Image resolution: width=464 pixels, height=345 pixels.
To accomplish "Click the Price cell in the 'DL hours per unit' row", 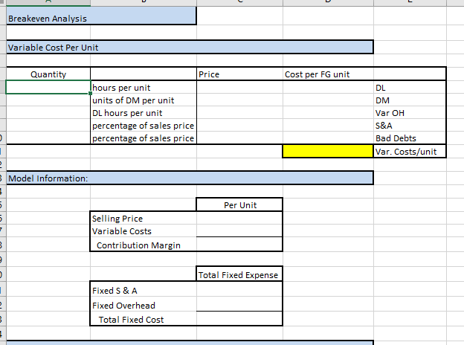I will (x=239, y=113).
